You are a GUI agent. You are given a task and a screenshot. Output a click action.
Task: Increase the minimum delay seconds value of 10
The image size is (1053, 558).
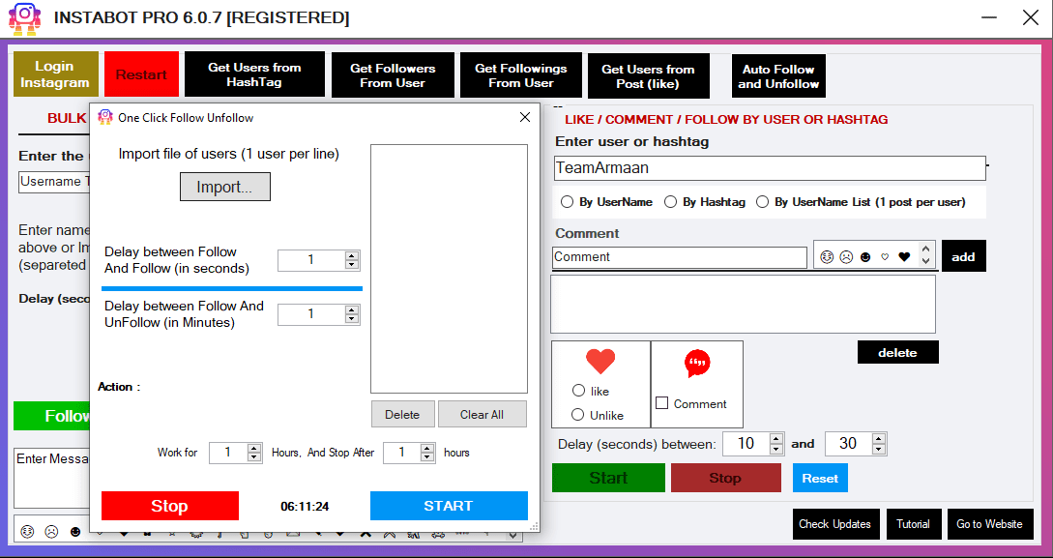[x=776, y=438]
